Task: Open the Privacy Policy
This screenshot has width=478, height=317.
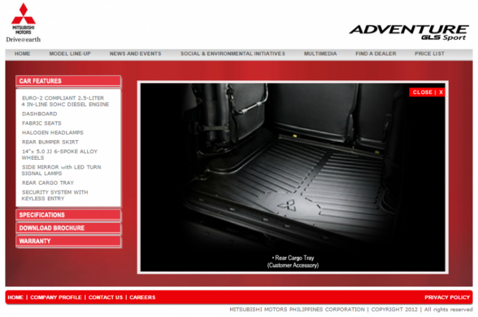Action: coord(447,297)
